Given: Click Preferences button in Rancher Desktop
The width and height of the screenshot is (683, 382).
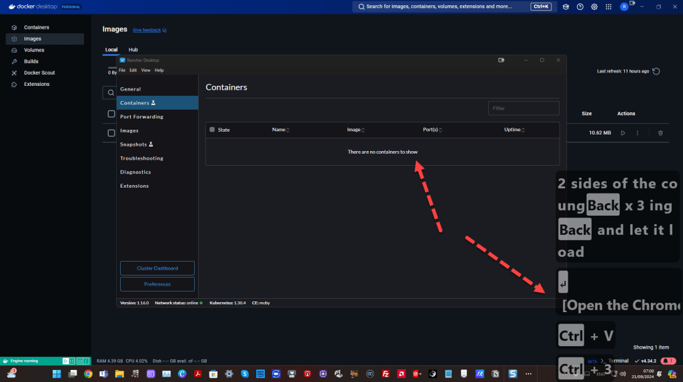Looking at the screenshot, I should 157,284.
